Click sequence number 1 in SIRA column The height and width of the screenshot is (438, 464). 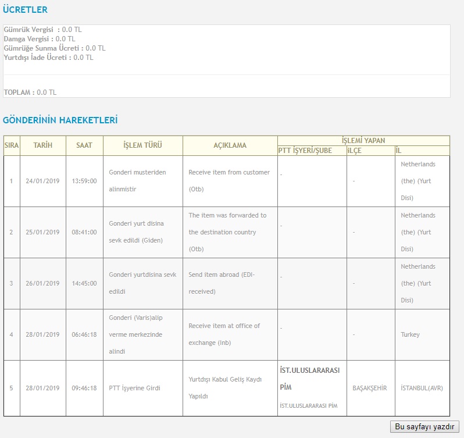click(x=11, y=181)
